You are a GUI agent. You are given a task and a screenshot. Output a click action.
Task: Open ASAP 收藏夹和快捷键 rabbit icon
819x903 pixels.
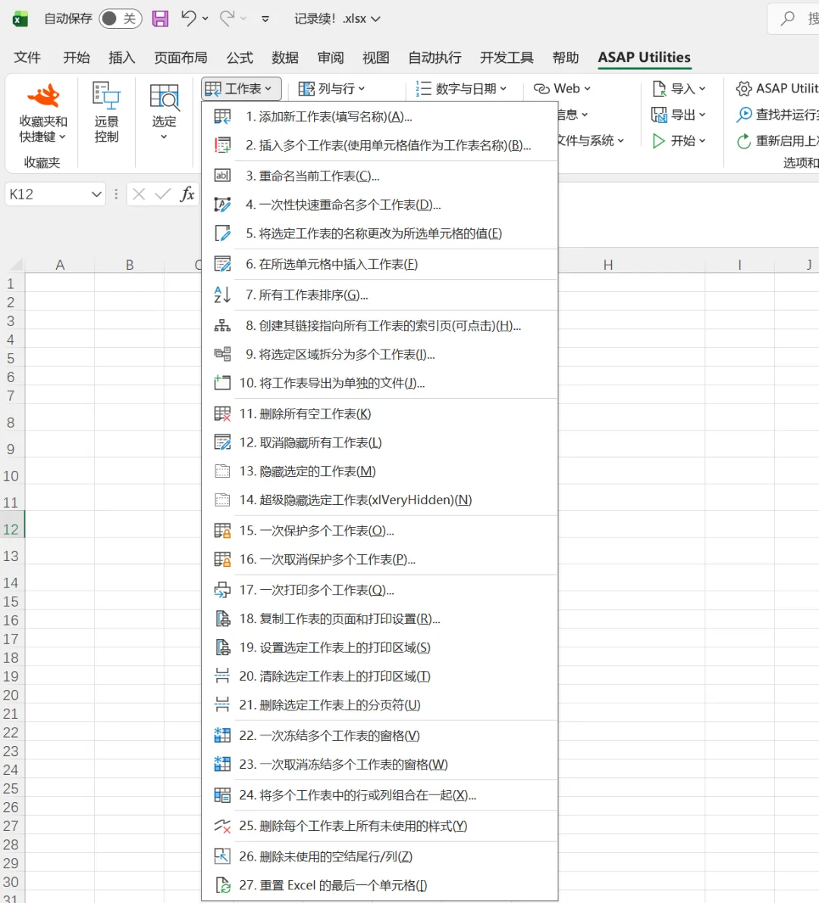(x=44, y=96)
